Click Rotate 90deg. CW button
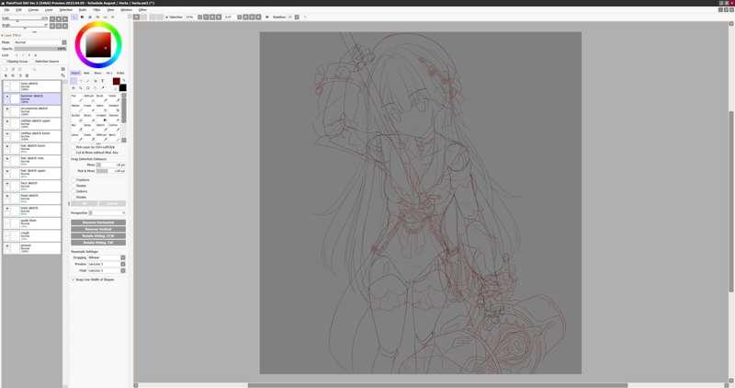This screenshot has width=735, height=388. pos(98,243)
